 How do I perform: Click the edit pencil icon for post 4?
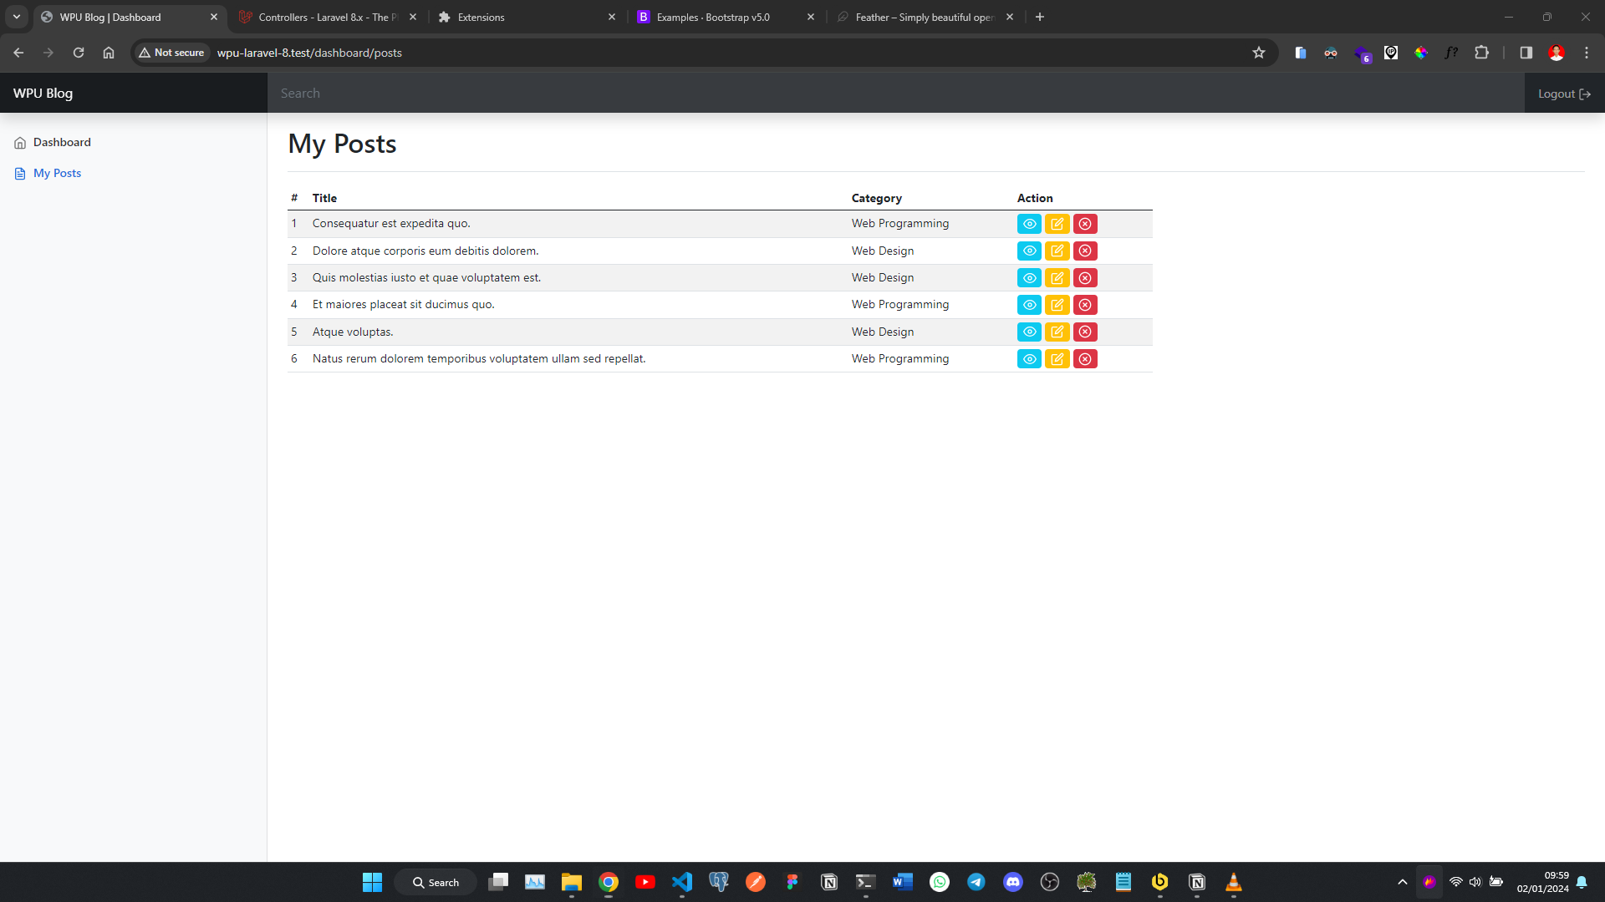1056,304
